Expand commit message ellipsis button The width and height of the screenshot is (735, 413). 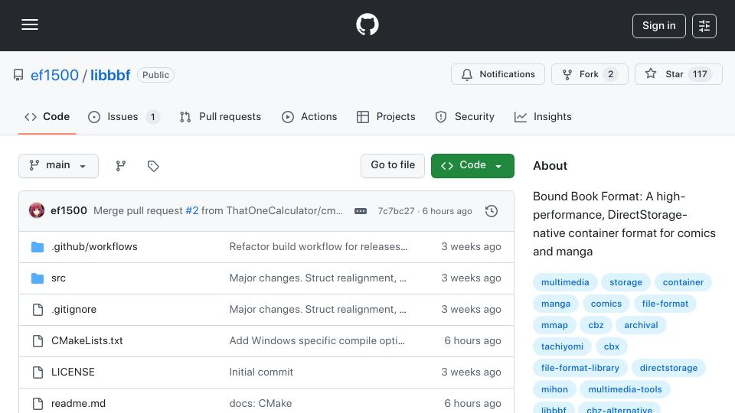tap(361, 211)
